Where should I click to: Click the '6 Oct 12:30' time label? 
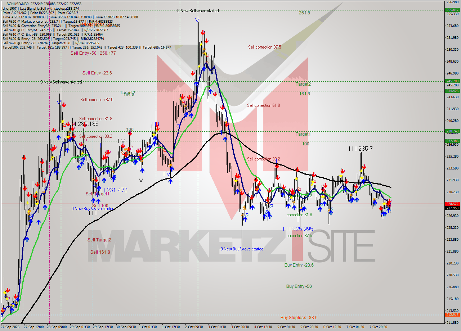tap(333, 327)
